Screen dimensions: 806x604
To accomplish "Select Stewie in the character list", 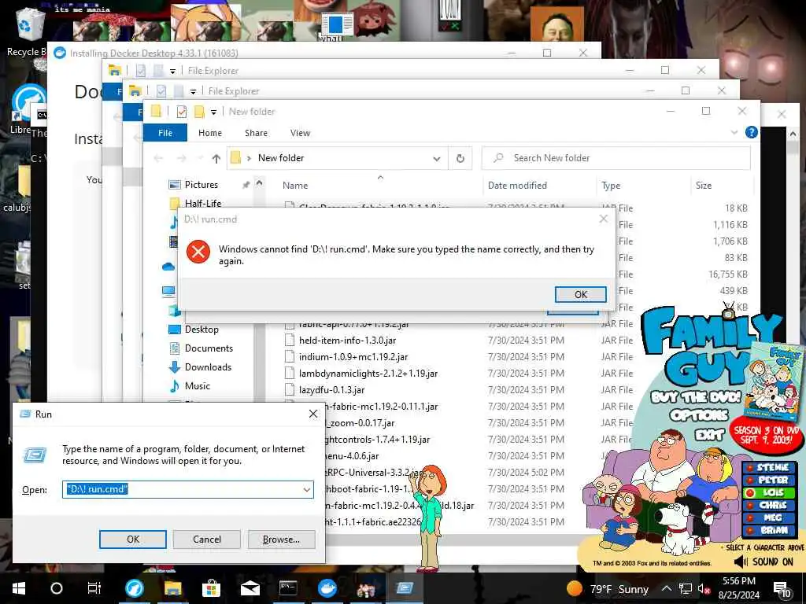I will [x=769, y=467].
